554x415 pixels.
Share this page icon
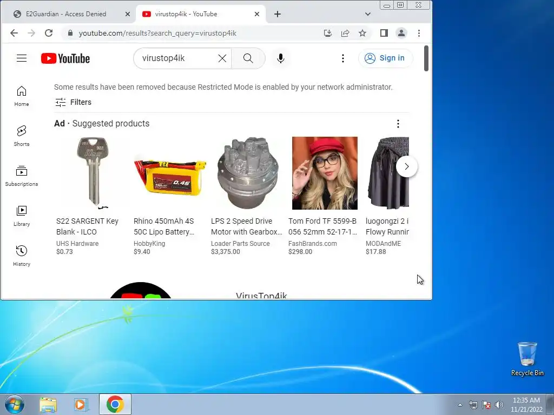pos(345,33)
